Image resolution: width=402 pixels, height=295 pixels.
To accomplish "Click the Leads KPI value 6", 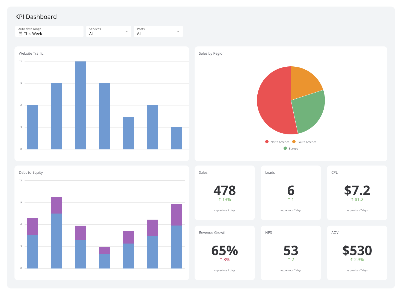I will (x=291, y=191).
